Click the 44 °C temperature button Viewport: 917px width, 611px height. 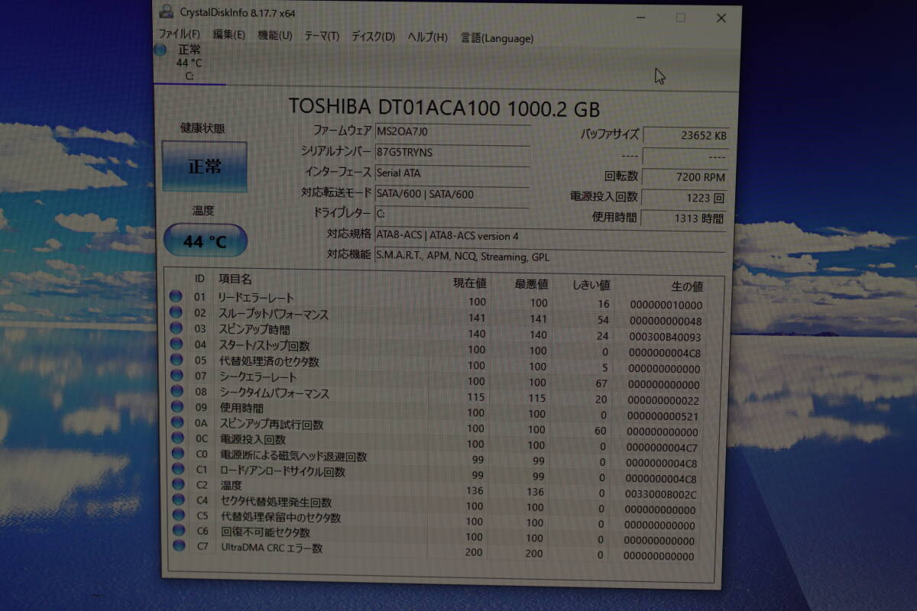tap(205, 241)
